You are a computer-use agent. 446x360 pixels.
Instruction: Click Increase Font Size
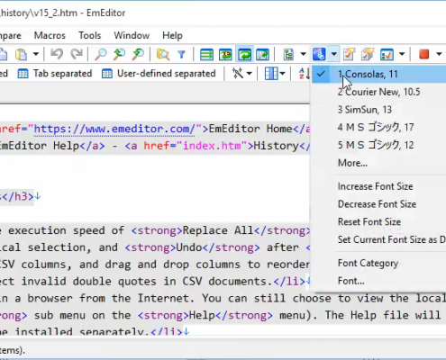[378, 186]
